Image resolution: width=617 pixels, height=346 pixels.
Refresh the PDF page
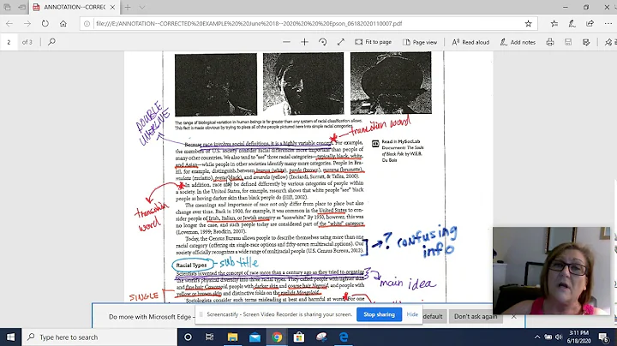pos(45,24)
